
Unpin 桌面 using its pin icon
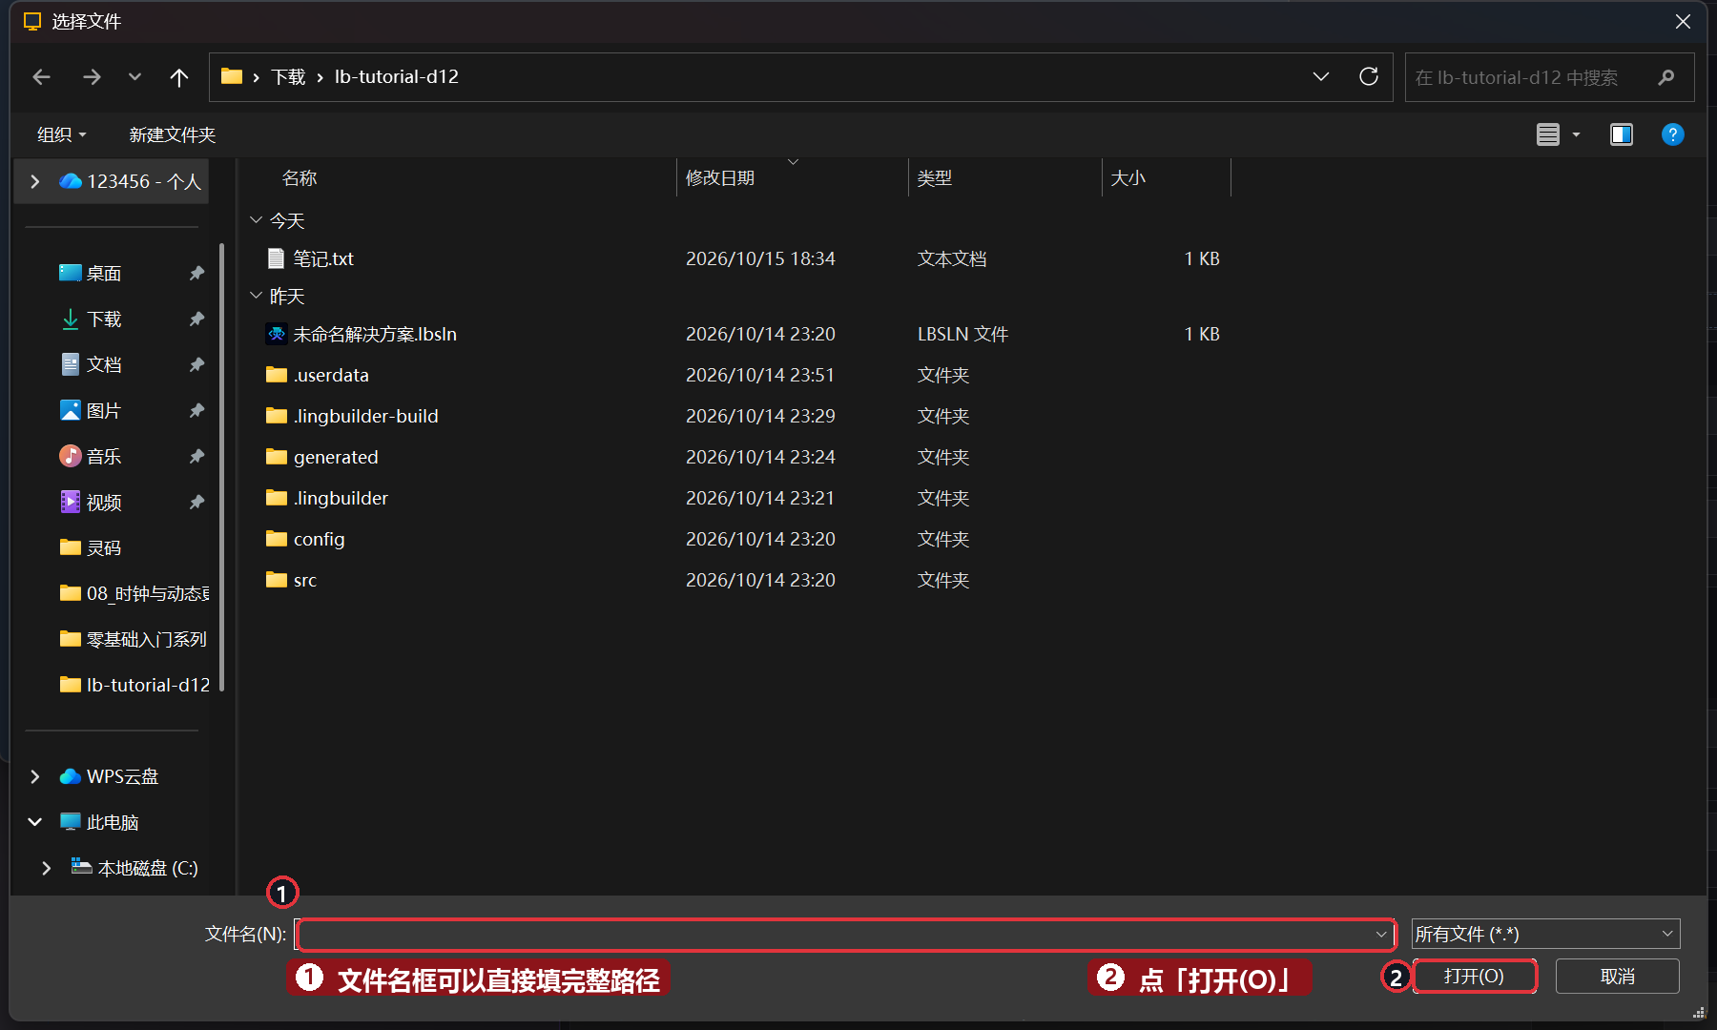coord(197,273)
